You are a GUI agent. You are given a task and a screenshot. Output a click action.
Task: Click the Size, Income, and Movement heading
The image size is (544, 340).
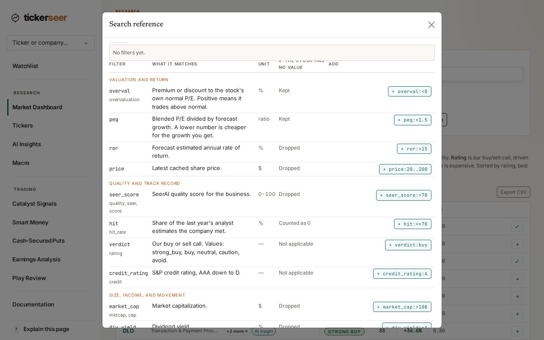click(x=147, y=295)
